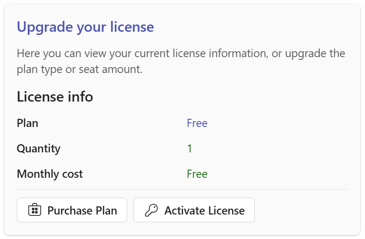Select the green quantity value 1
The width and height of the screenshot is (365, 239).
(190, 149)
